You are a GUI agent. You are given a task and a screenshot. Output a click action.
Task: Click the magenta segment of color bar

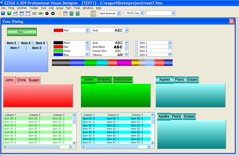click(124, 63)
